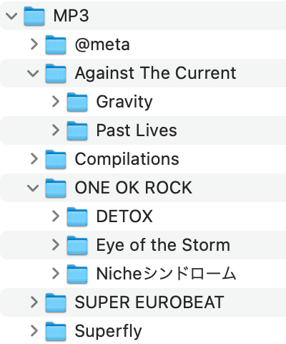Viewport: 286px width, 344px height.
Task: Expand the Compilations folder chevron
Action: click(x=34, y=159)
